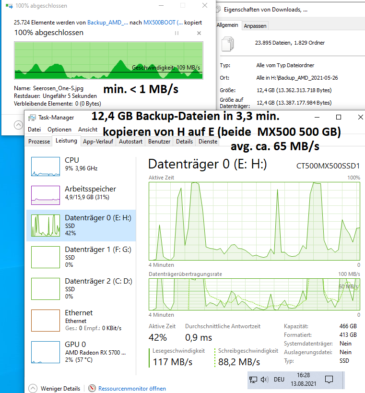Click the Systemdatenträger value Nein

(x=345, y=344)
